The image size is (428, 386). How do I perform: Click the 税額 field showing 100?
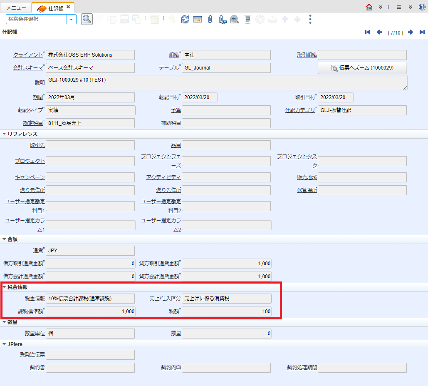(227, 311)
